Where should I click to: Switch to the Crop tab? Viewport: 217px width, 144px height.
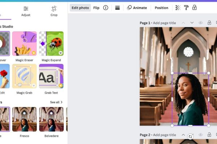54,11
